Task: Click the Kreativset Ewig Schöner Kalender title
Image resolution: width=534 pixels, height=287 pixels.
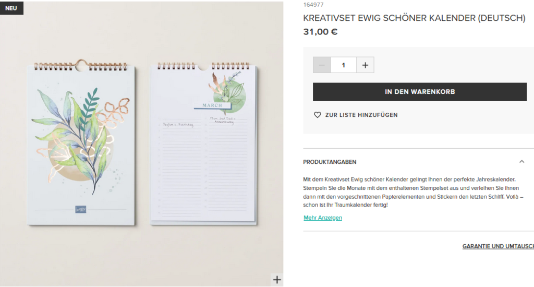Action: point(414,18)
